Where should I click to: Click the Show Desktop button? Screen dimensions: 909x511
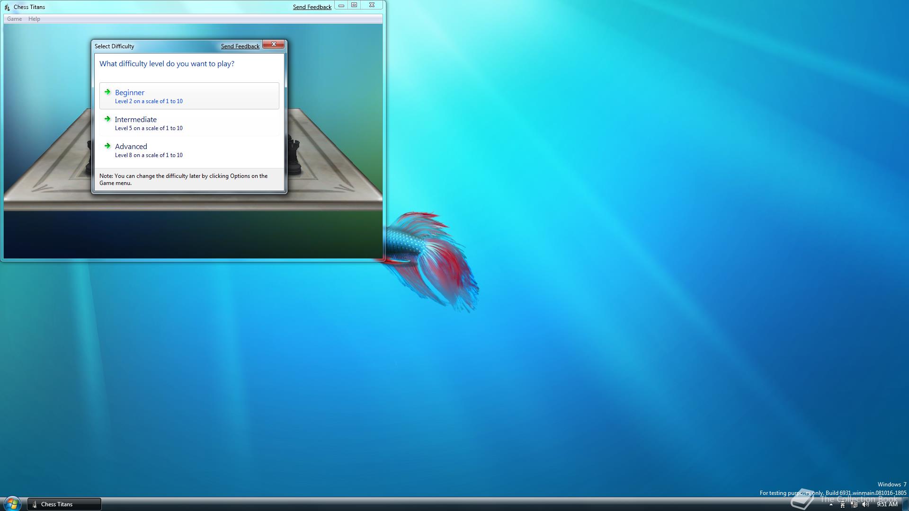pos(905,504)
